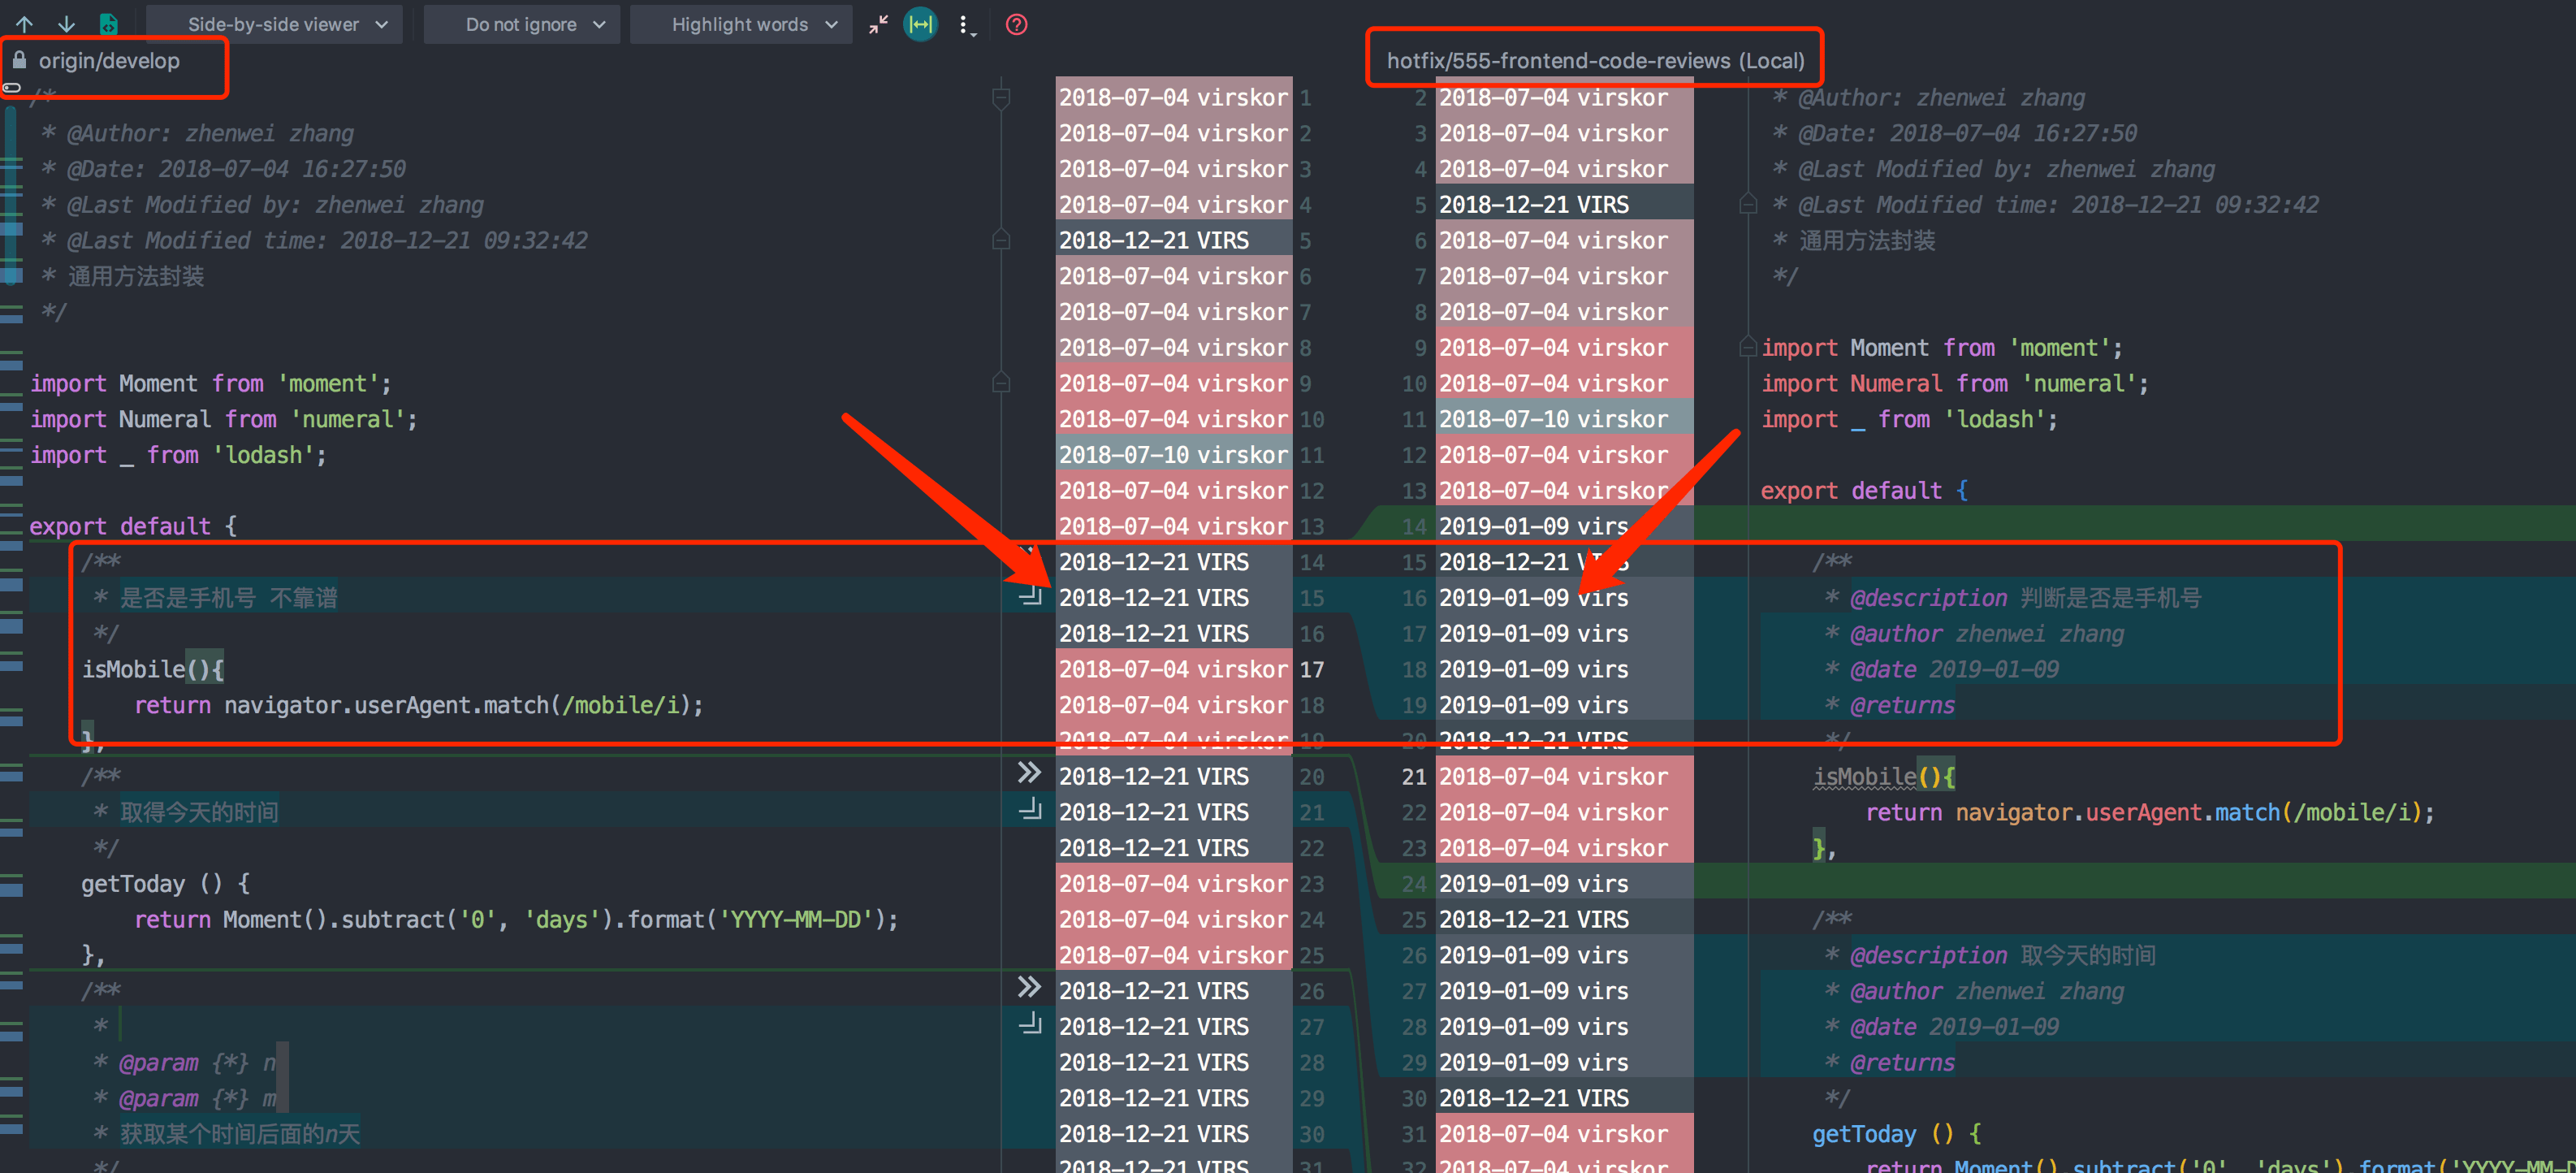The height and width of the screenshot is (1173, 2576).
Task: Click the hotfix/555-frontend-code-reviews (Local) title
Action: pyautogui.click(x=1595, y=61)
